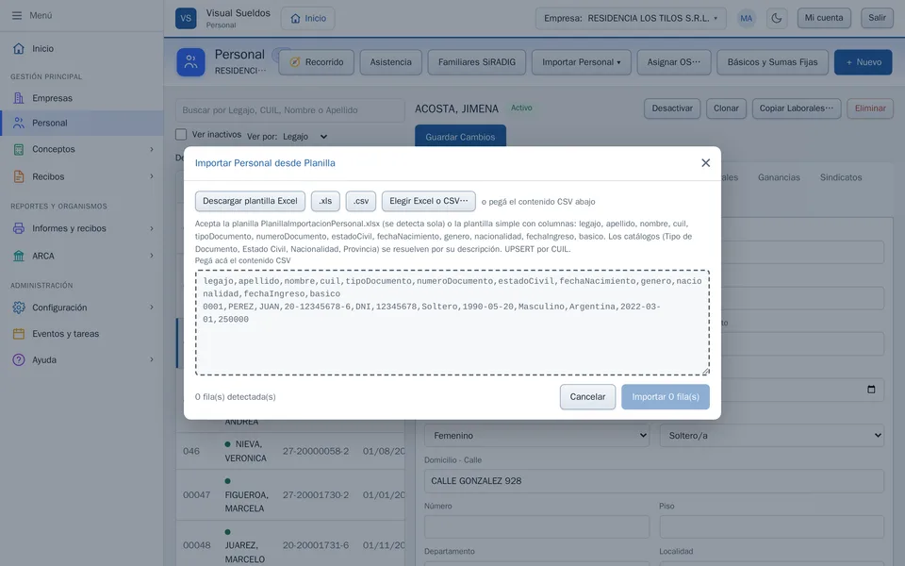Click the Configuración gear icon

19,308
